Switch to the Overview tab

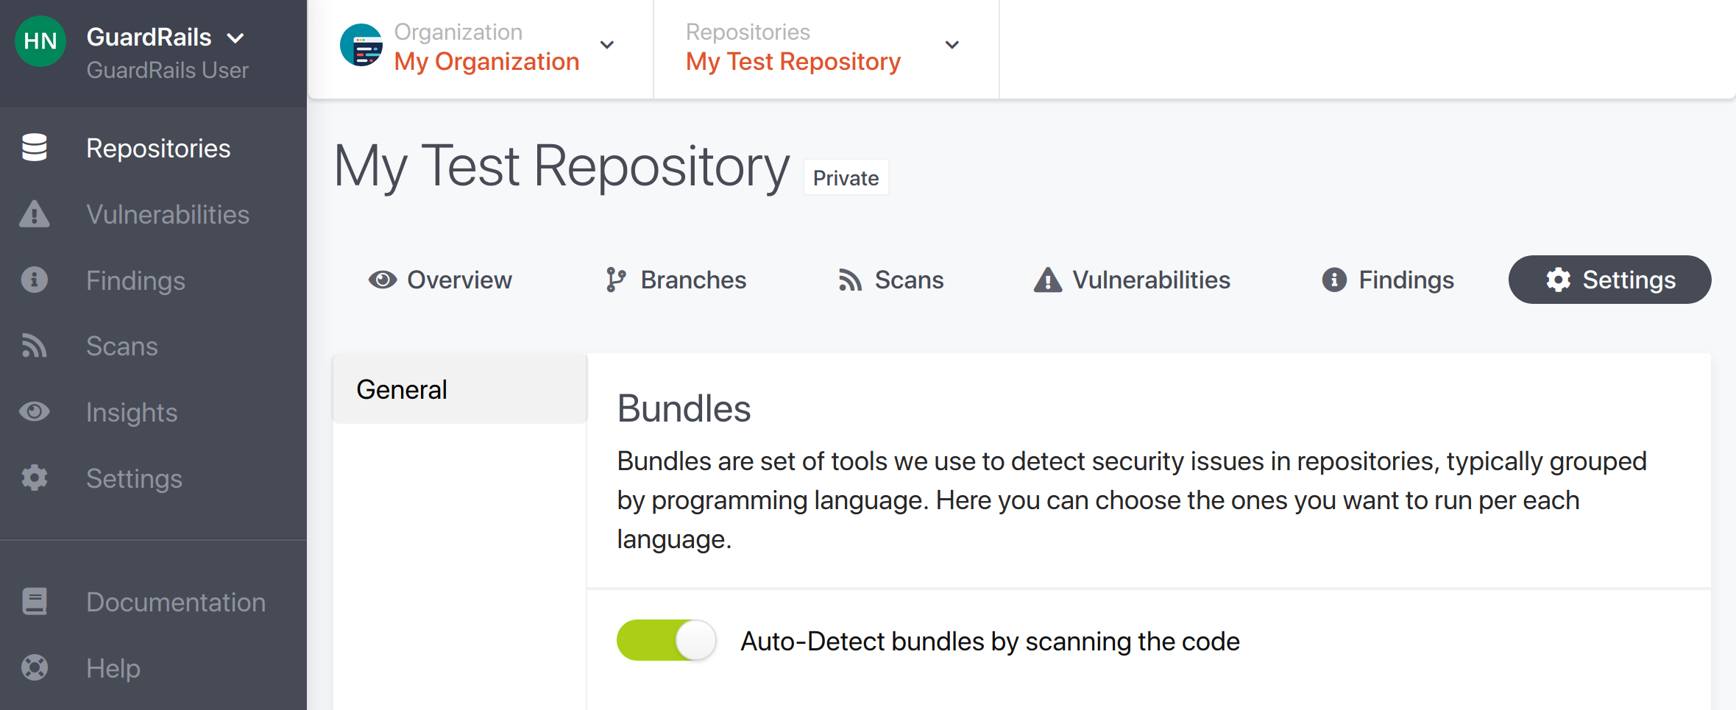click(x=440, y=280)
